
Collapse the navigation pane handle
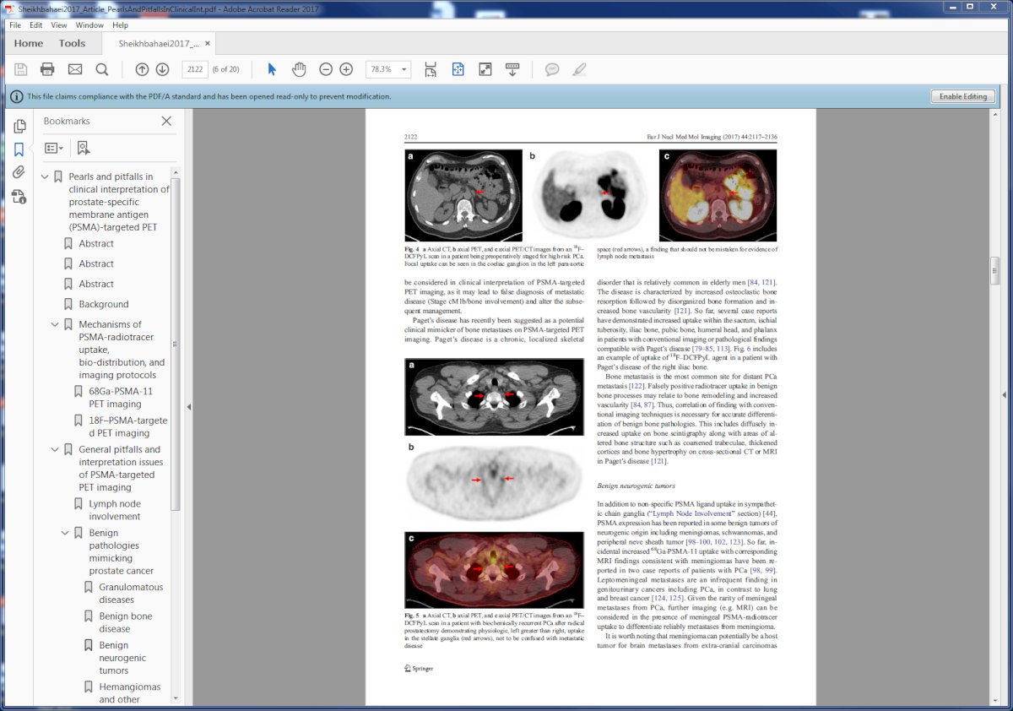(189, 406)
